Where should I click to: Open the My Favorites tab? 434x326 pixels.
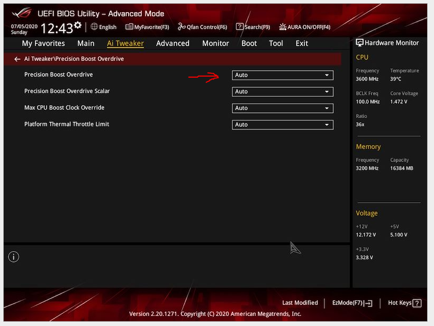click(43, 43)
